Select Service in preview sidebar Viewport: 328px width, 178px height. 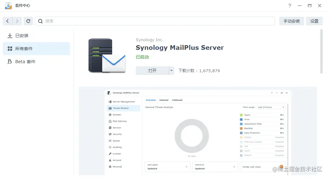click(x=123, y=128)
